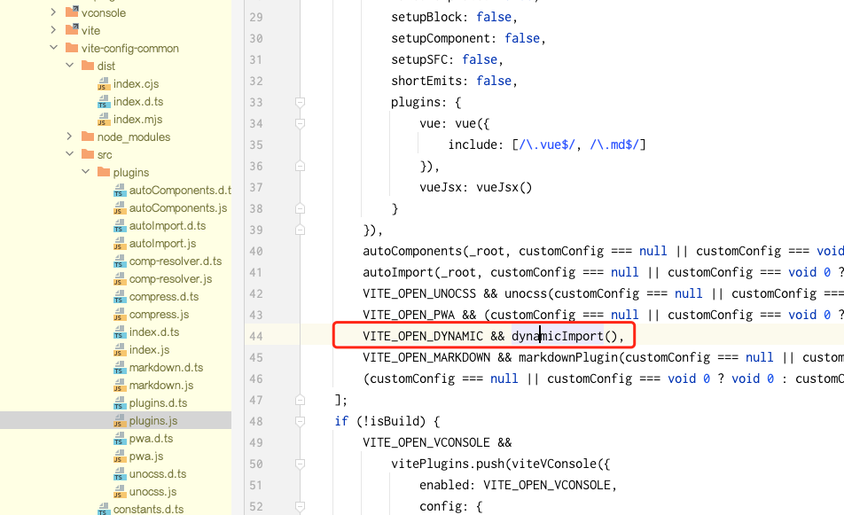
Task: Collapse the dist folder
Action: [x=69, y=65]
